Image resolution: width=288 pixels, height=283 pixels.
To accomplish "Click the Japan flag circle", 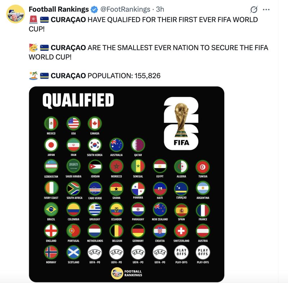I will pyautogui.click(x=51, y=145).
